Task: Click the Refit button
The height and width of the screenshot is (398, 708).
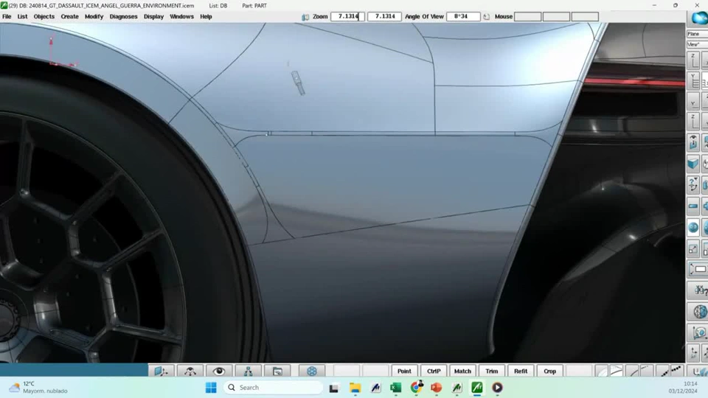Action: tap(521, 371)
